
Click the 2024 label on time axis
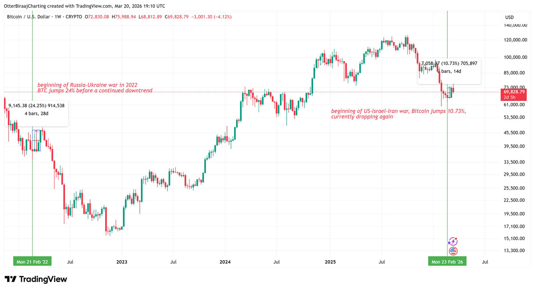click(x=225, y=262)
